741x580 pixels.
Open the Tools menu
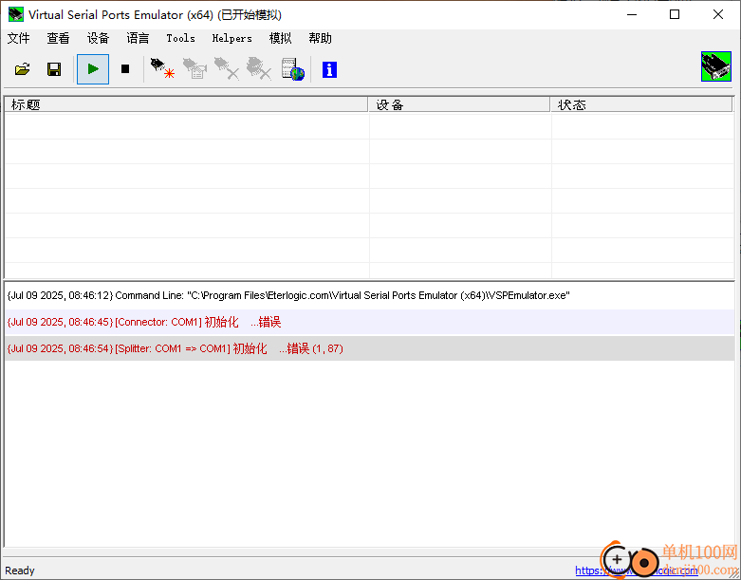point(180,38)
